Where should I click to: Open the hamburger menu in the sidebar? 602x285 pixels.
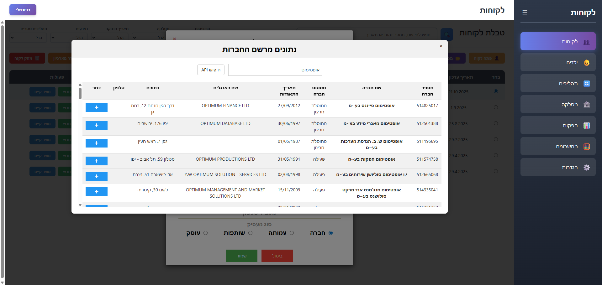[x=525, y=12]
